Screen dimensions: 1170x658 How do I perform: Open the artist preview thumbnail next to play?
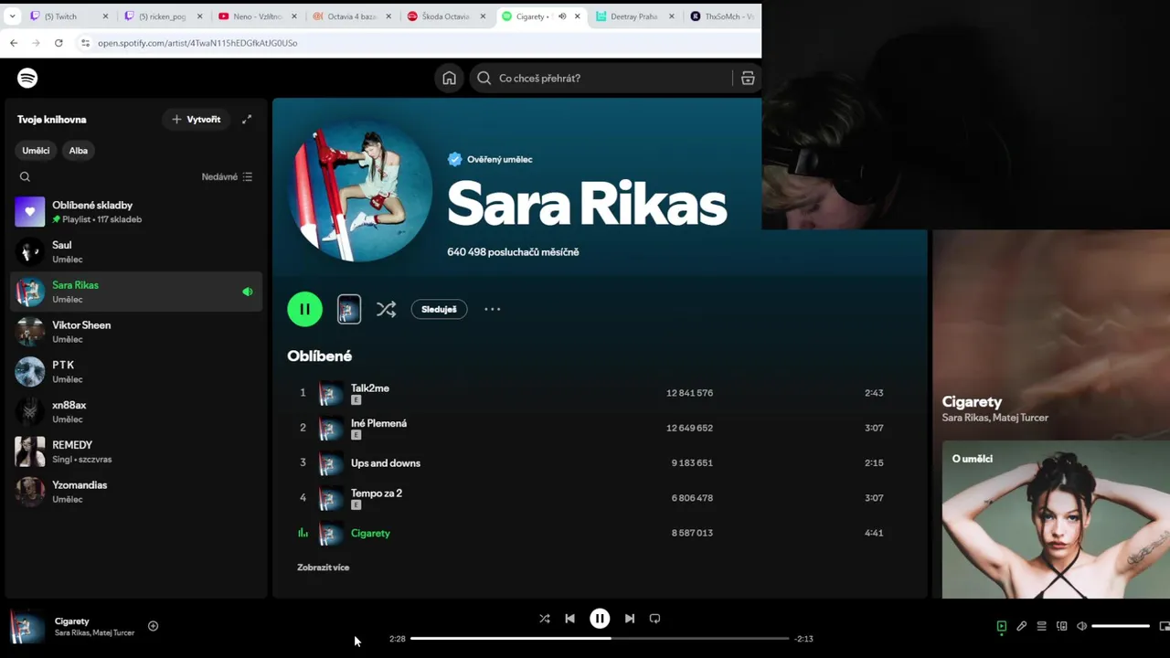pos(348,309)
